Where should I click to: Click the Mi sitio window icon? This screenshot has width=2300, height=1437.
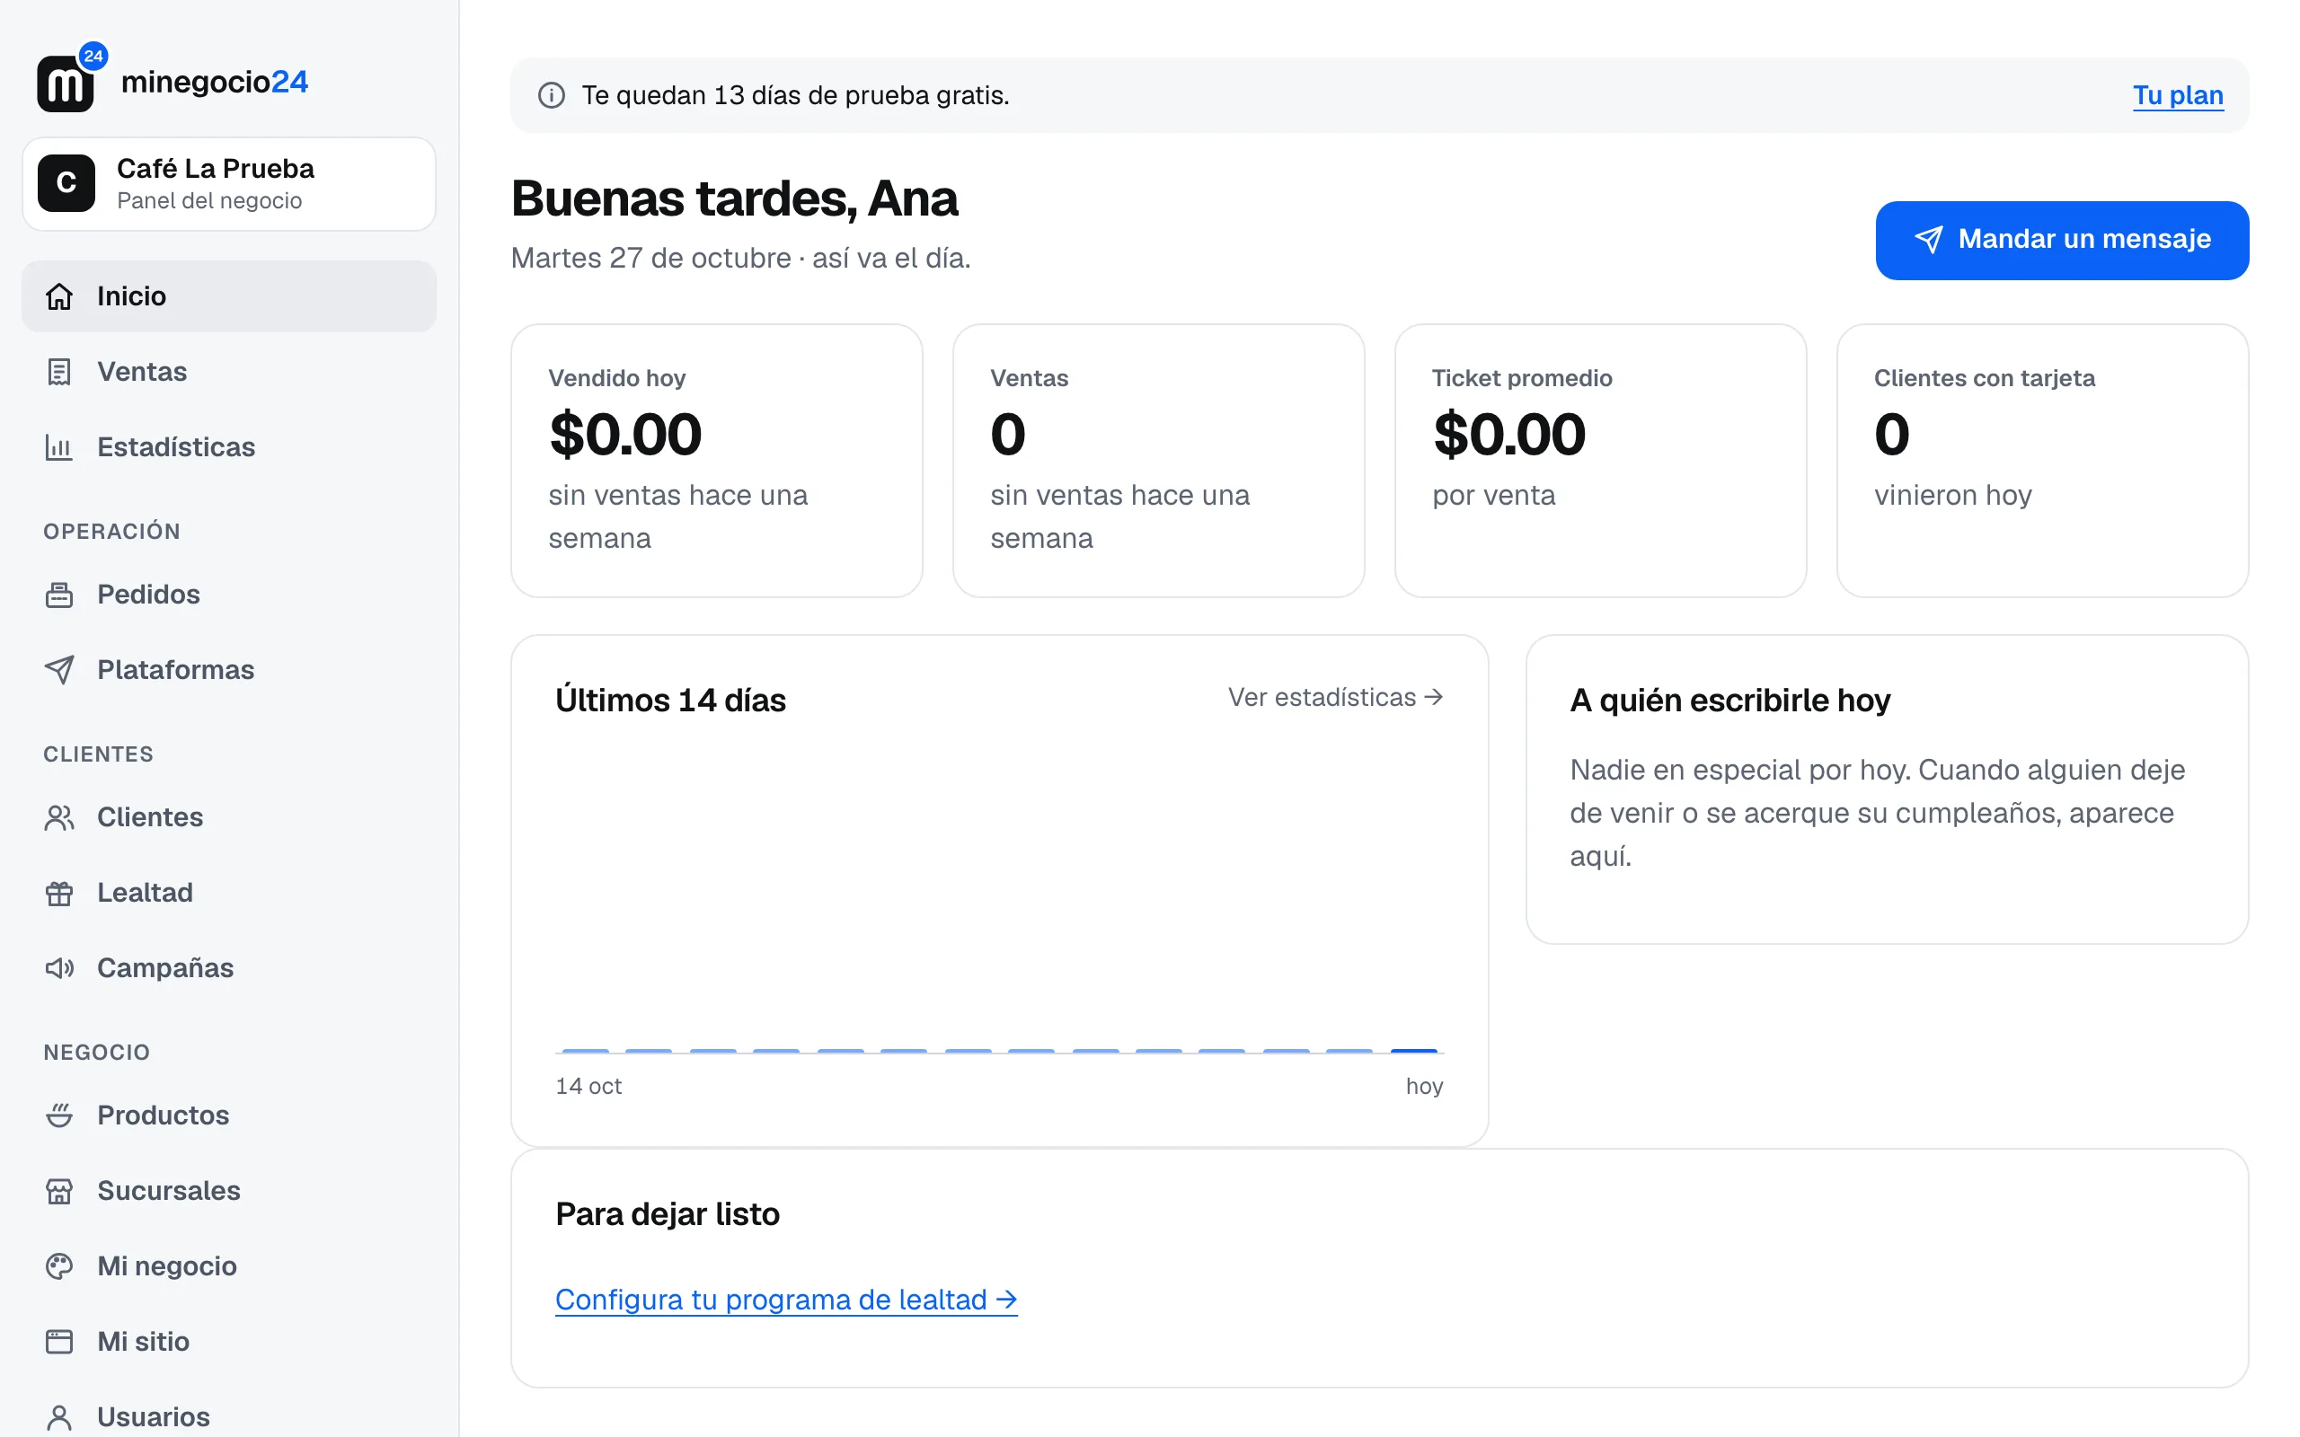(x=59, y=1342)
